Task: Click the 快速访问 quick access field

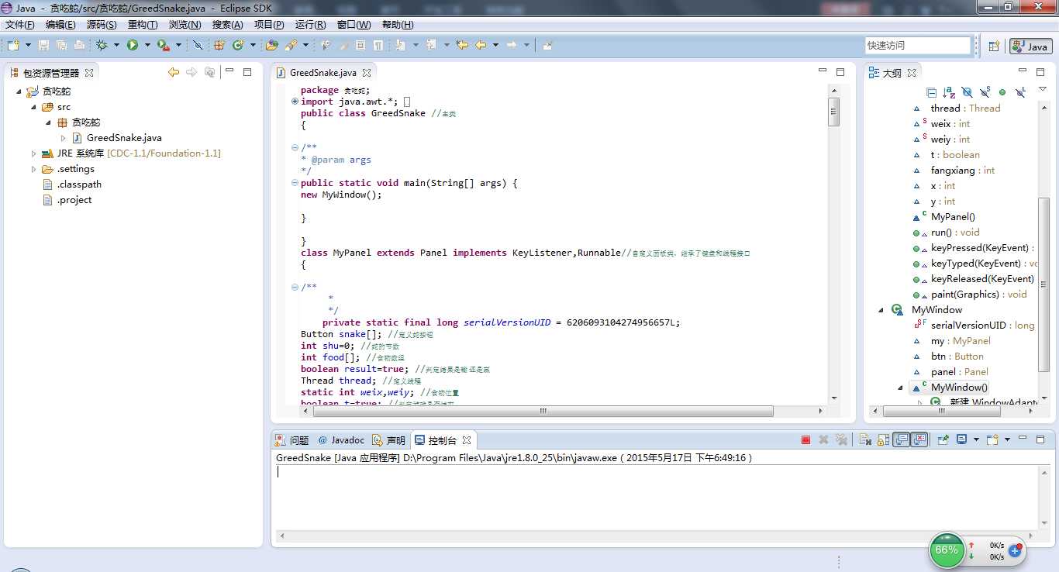Action: (918, 46)
